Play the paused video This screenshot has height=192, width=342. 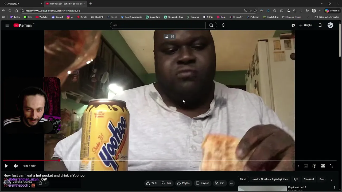click(x=6, y=166)
